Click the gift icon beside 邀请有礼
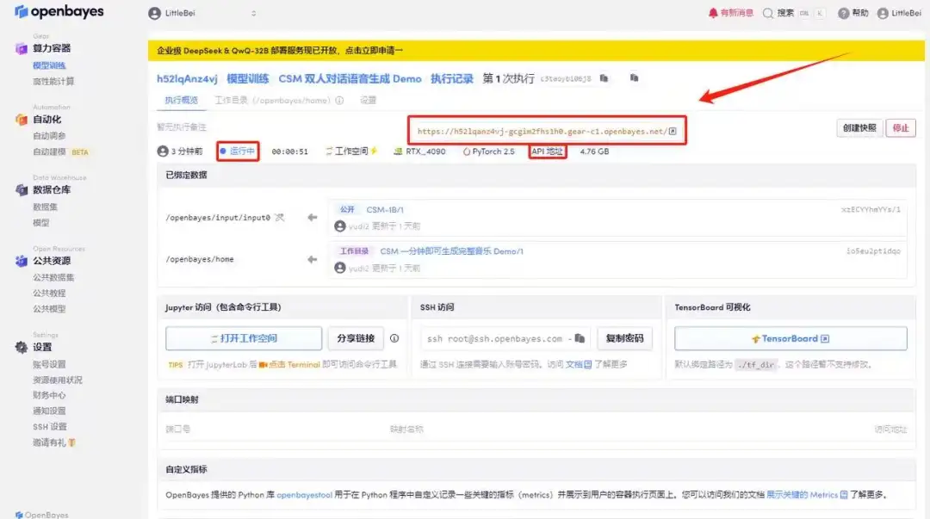The width and height of the screenshot is (930, 519). click(71, 442)
